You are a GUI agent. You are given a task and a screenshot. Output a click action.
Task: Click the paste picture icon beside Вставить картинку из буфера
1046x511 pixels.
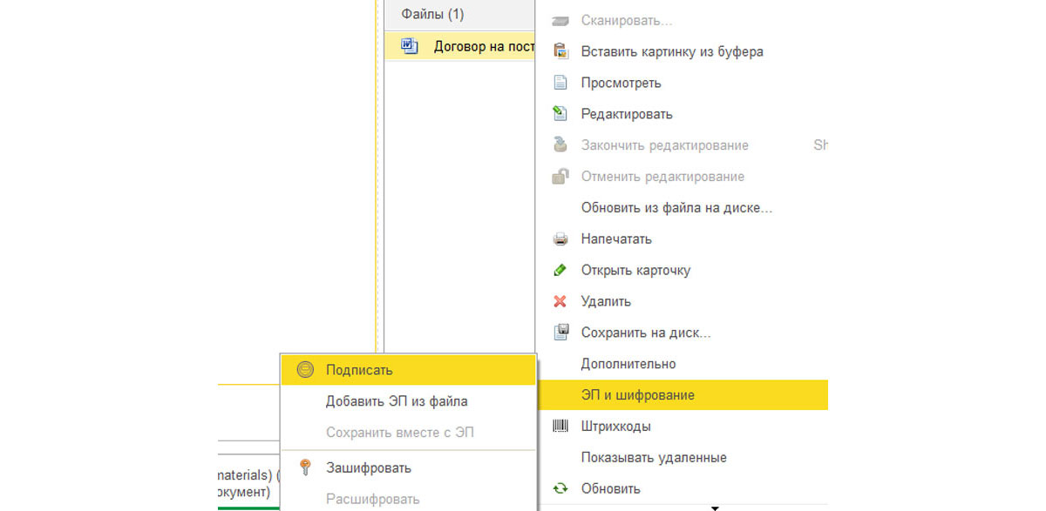click(x=560, y=51)
